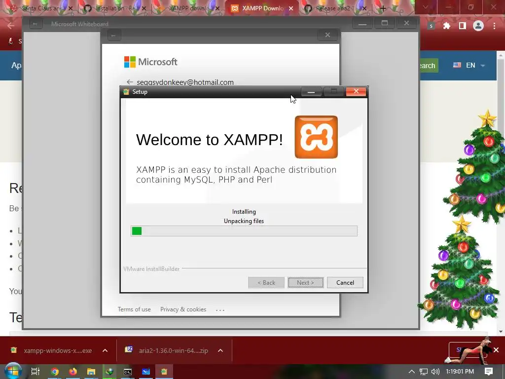
Task: Click back arrow in Microsoft Whiteboard title bar
Action: click(x=35, y=24)
